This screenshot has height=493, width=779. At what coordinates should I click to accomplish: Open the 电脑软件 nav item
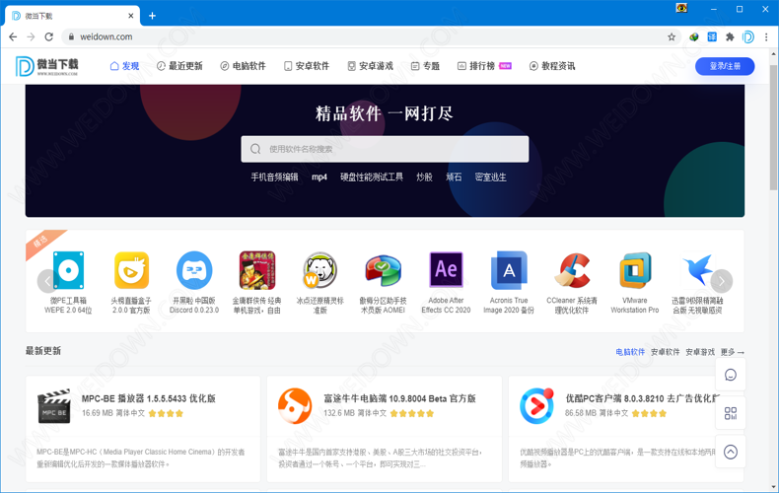pos(243,66)
